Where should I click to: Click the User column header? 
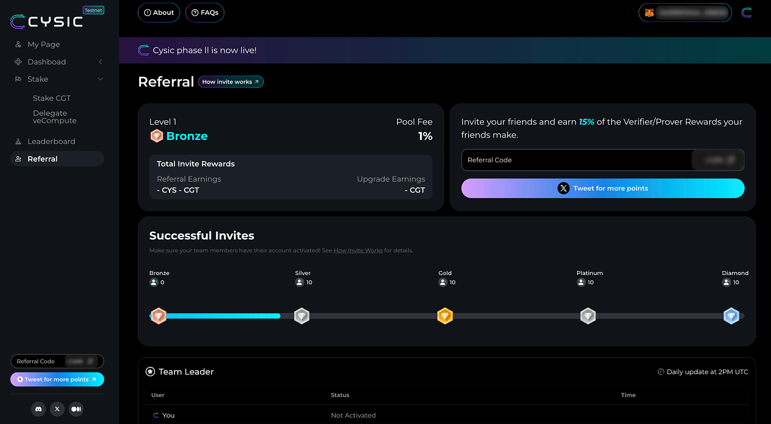[x=158, y=395]
